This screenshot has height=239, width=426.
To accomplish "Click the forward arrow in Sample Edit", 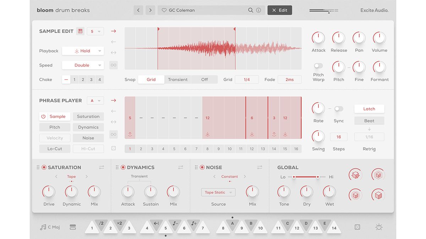I will click(x=113, y=31).
